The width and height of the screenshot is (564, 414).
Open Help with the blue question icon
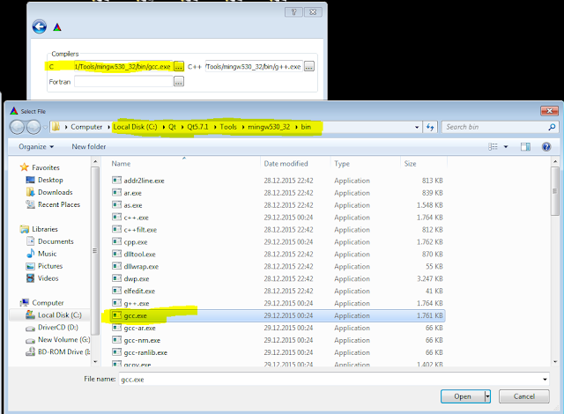tap(546, 146)
